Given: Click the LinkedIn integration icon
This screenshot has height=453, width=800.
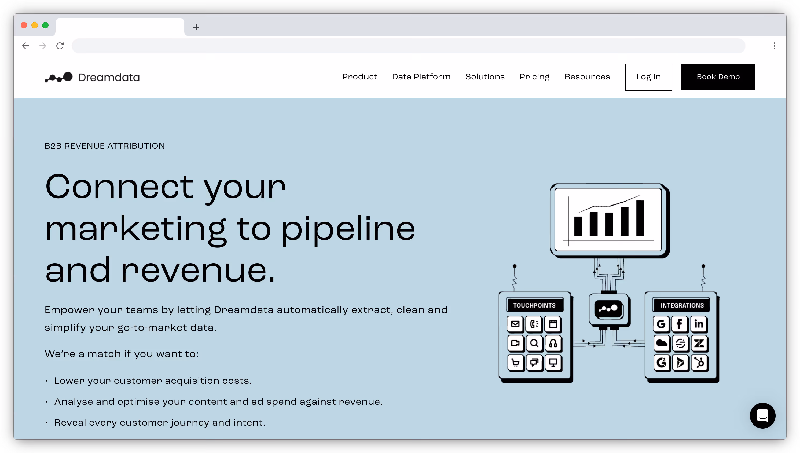Looking at the screenshot, I should (699, 324).
